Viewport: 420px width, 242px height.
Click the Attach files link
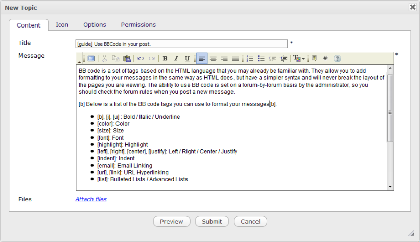91,199
